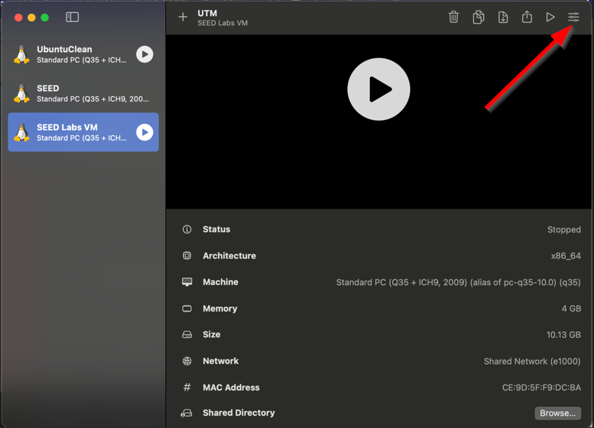
Task: Close the UTM window with red button
Action: [x=18, y=18]
